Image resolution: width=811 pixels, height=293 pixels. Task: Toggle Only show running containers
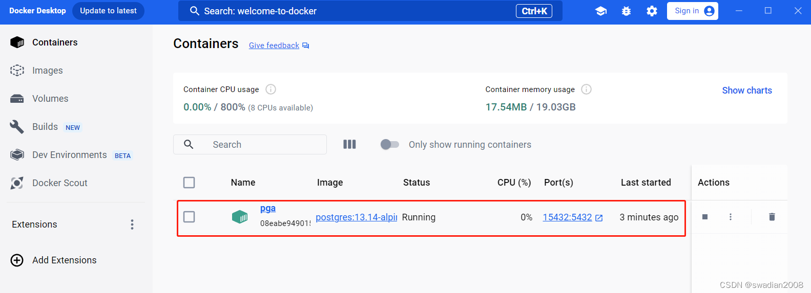tap(389, 145)
